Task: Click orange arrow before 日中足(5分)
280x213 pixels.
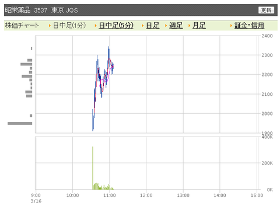Action: pyautogui.click(x=96, y=26)
